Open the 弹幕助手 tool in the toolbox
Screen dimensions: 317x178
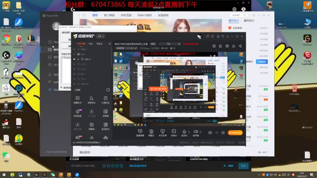tap(77, 100)
